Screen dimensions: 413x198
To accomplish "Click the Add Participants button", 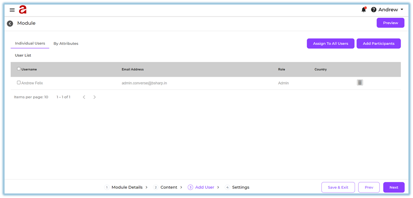I will coord(378,43).
